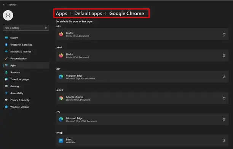The width and height of the screenshot is (233, 149).
Task: Select Apps in the sidebar
Action: (x=26, y=66)
